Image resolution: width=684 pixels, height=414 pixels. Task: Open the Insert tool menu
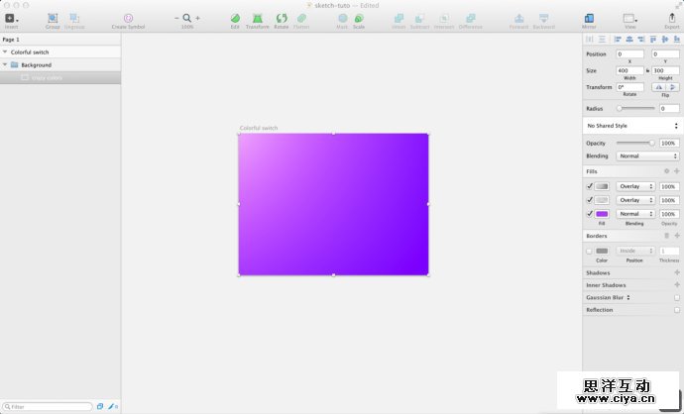pos(11,19)
